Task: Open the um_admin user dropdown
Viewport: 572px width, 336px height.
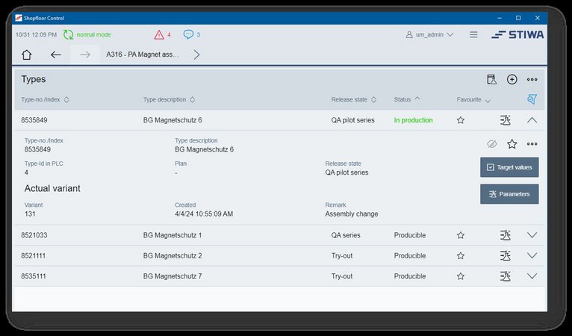Action: click(x=429, y=34)
